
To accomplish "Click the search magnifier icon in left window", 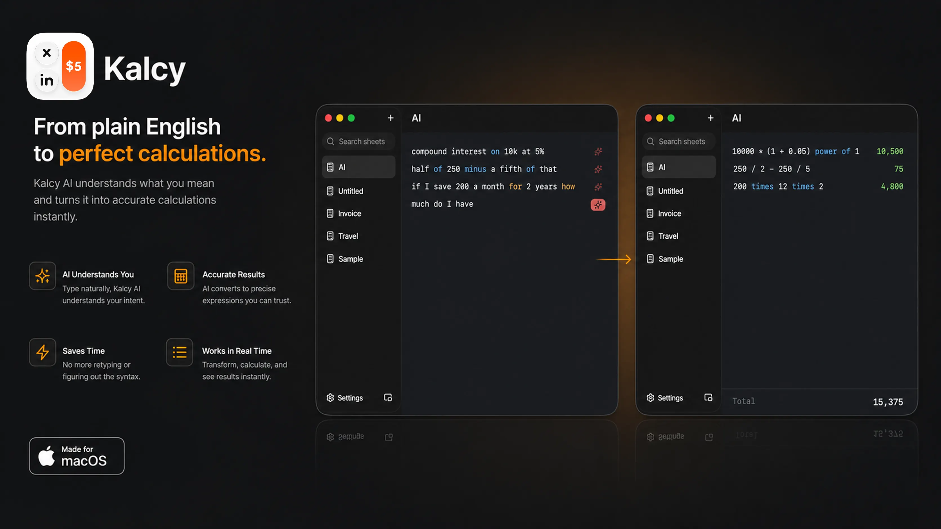I will pos(331,142).
